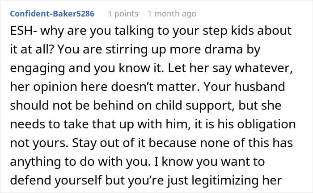Screen dimensions: 313x193
Task: Open the Confident-Baker5286 user profile
Action: click(52, 13)
